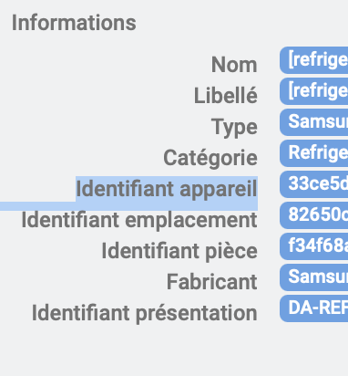Click the f34f68 room identifier badge
This screenshot has height=376, width=348.
pos(314,246)
